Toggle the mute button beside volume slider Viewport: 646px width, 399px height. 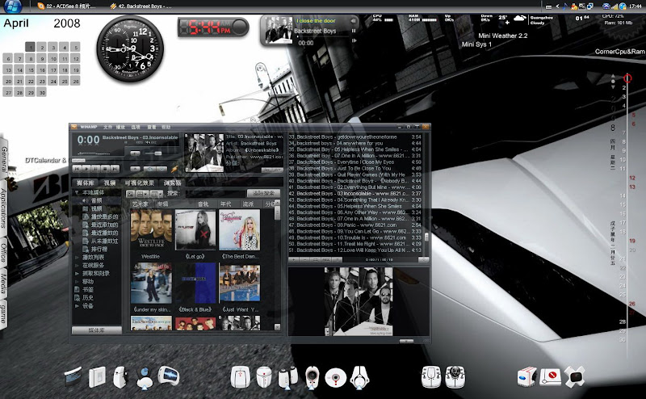point(135,153)
